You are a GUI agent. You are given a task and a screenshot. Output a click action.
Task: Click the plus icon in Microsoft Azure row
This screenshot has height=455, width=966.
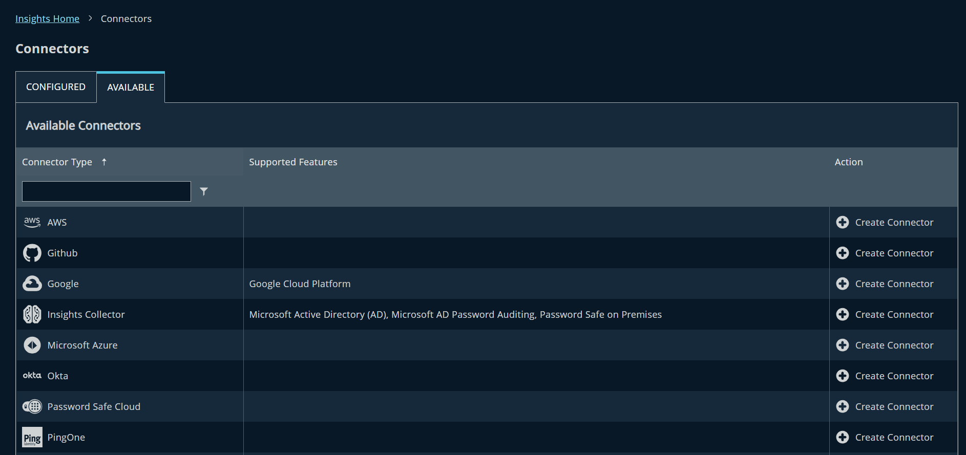pyautogui.click(x=843, y=345)
